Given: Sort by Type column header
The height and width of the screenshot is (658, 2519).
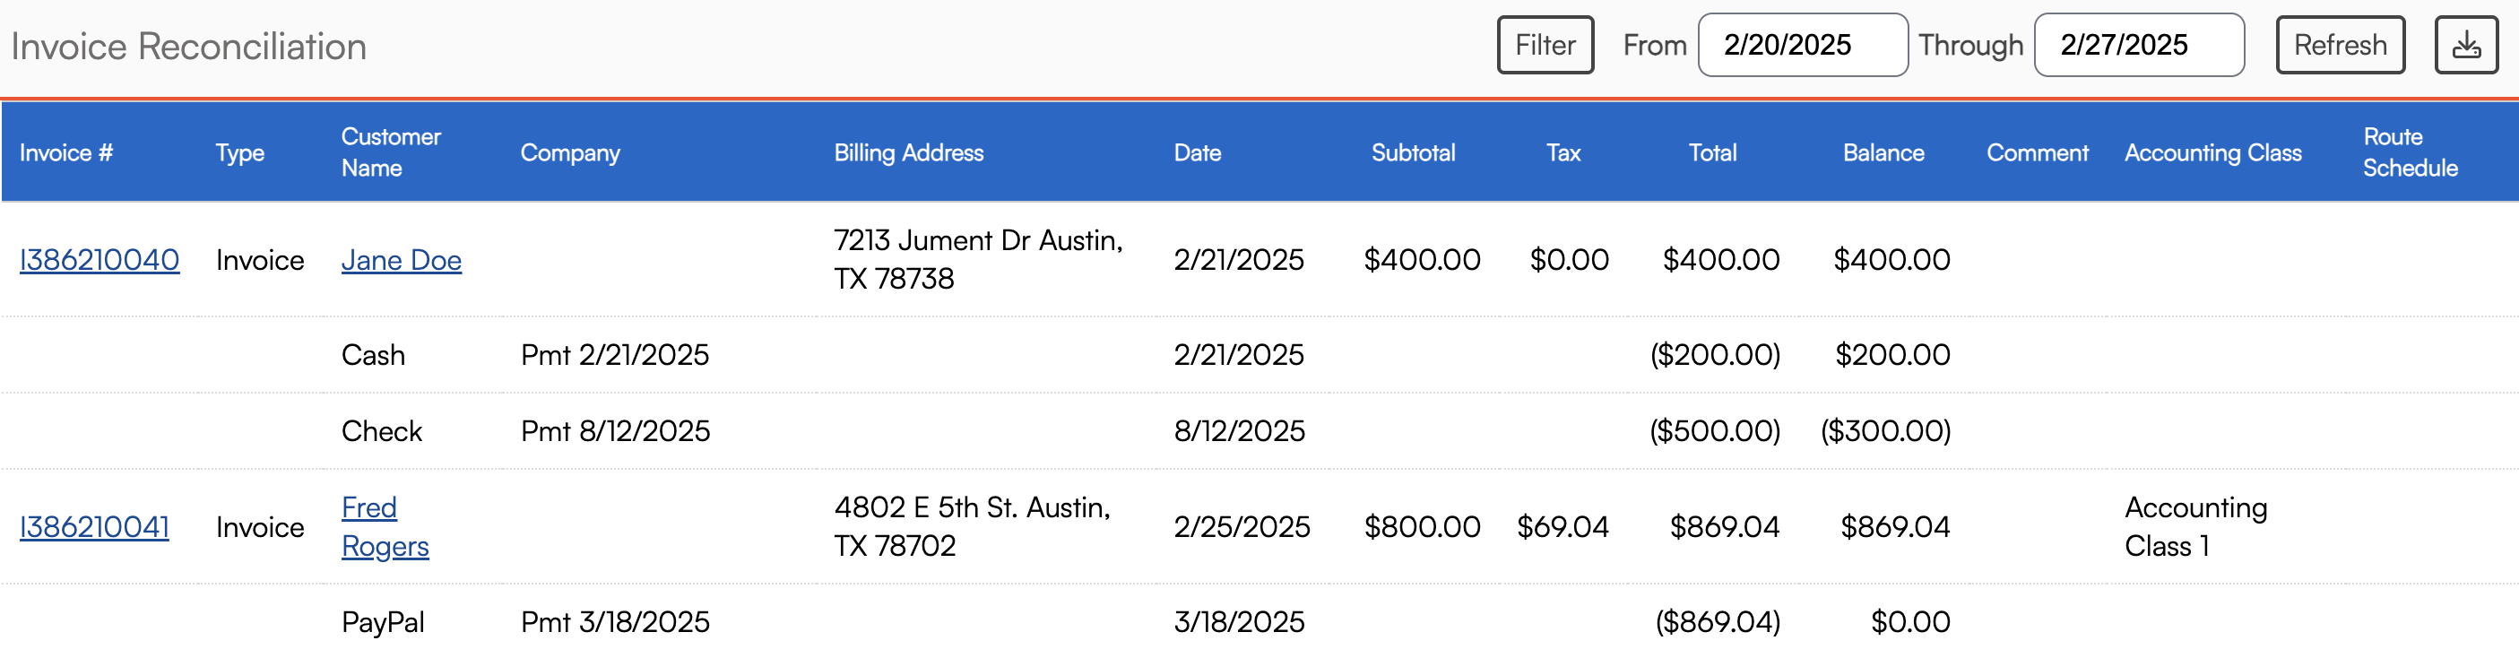Looking at the screenshot, I should pyautogui.click(x=239, y=152).
